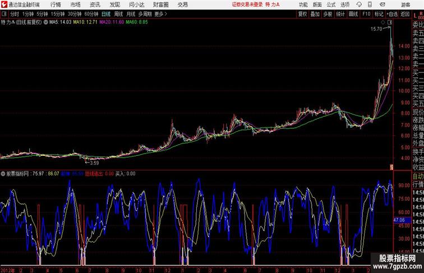This screenshot has height=273, width=424.
Task: Open the 行情 menu
Action: (56, 4)
